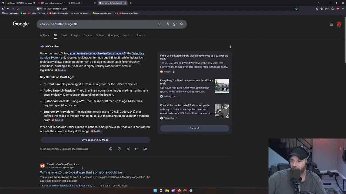Open the Adblock Plus extension
346x194 pixels.
pyautogui.click(x=338, y=9)
